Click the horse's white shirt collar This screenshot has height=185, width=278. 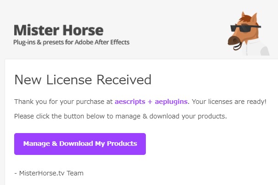point(252,45)
